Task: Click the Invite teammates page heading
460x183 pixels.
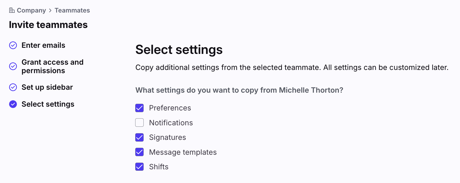Action: click(48, 25)
